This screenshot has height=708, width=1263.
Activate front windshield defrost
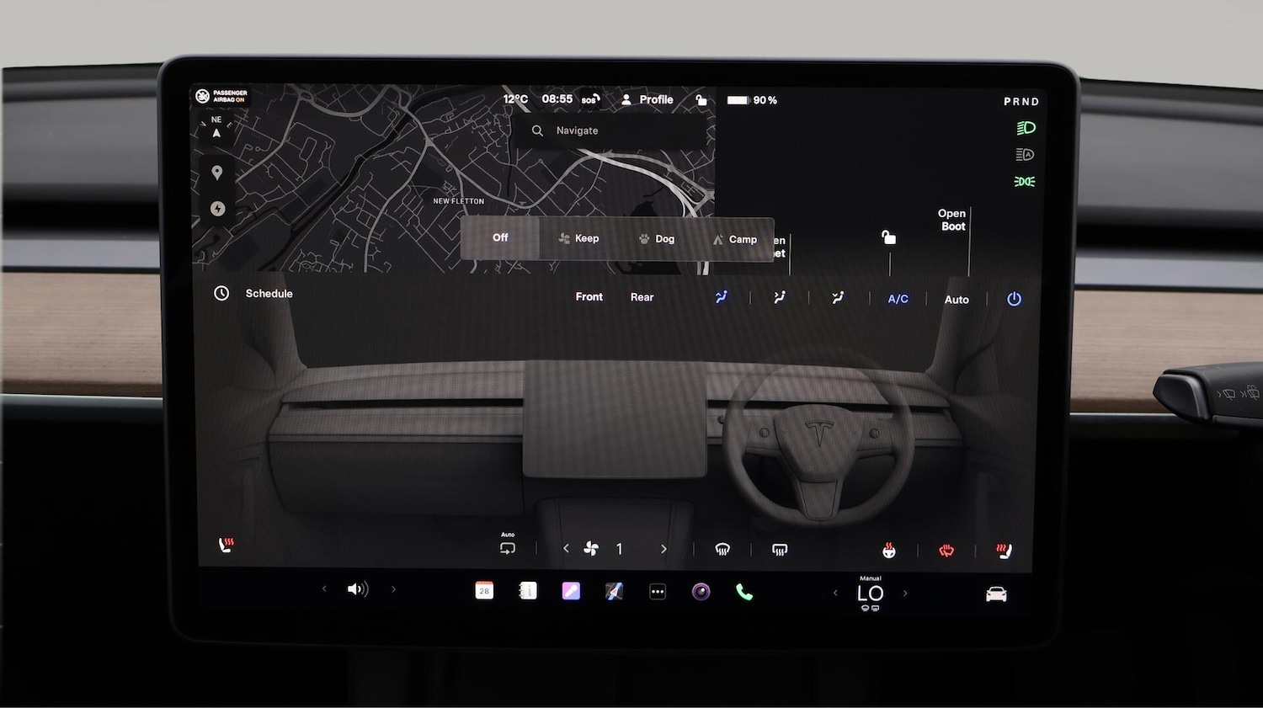[x=722, y=550]
